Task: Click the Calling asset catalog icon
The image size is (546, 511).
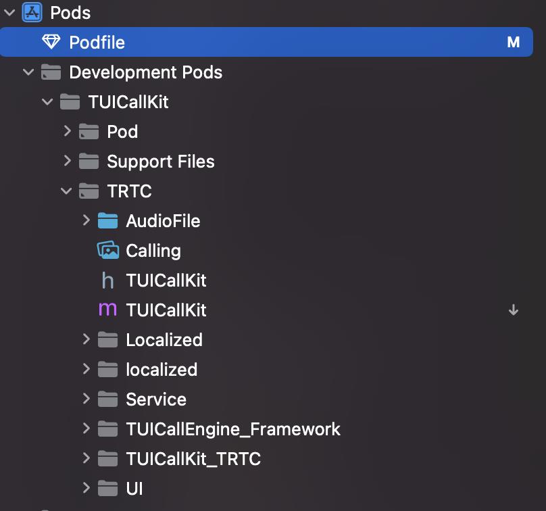Action: (108, 250)
